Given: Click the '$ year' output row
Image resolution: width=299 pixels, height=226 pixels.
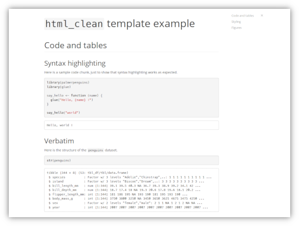Looking at the screenshot, I should [x=128, y=207].
